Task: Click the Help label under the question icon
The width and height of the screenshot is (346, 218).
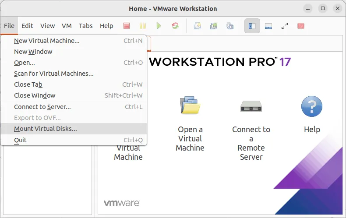Action: point(312,129)
